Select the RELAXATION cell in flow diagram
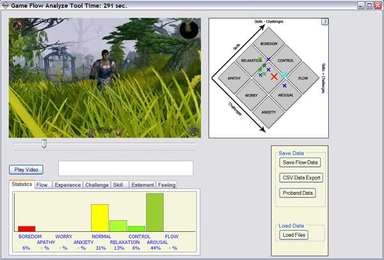Image resolution: width=384 pixels, height=260 pixels. 252,61
